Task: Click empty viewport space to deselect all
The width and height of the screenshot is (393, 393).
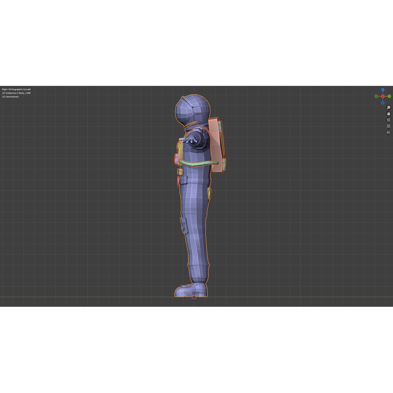Action: [x=91, y=218]
